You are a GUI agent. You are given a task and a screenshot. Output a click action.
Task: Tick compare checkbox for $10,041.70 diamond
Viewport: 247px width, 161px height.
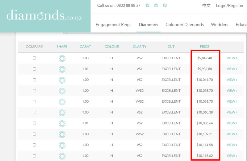[34, 80]
